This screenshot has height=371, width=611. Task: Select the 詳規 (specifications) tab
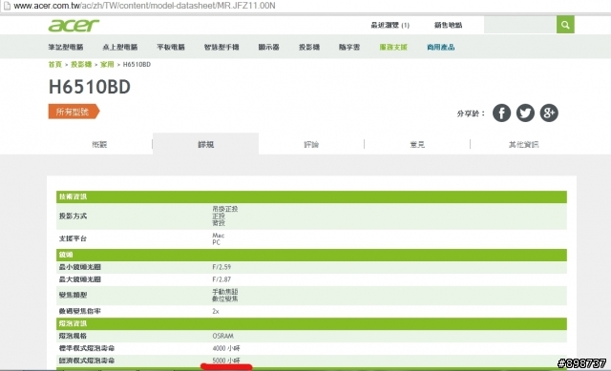[x=205, y=144]
